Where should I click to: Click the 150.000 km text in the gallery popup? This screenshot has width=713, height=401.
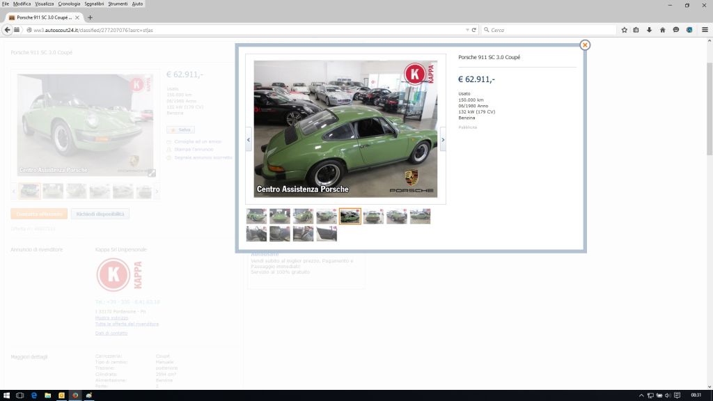(x=471, y=100)
